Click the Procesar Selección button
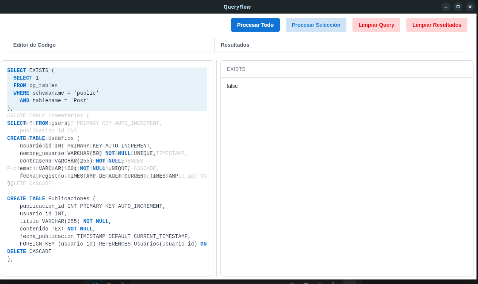The height and width of the screenshot is (284, 478). 316,25
